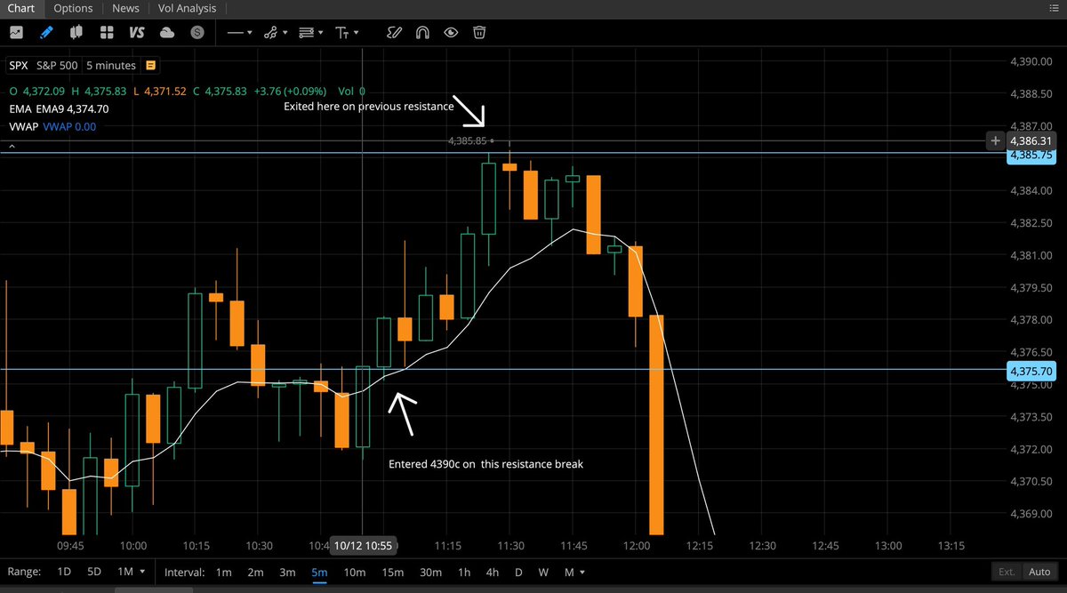
Task: Click the SPX ticker symbol field
Action: point(19,65)
